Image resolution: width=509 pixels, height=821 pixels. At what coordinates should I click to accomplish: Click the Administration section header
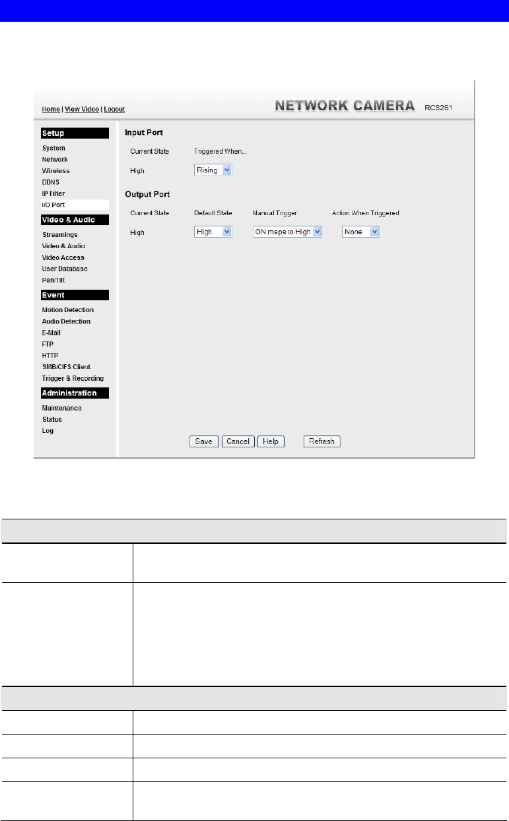[75, 393]
